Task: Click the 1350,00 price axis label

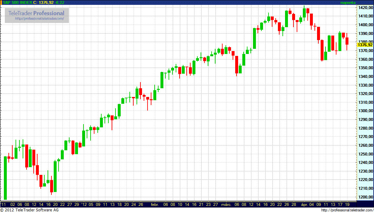Action: tap(365, 68)
